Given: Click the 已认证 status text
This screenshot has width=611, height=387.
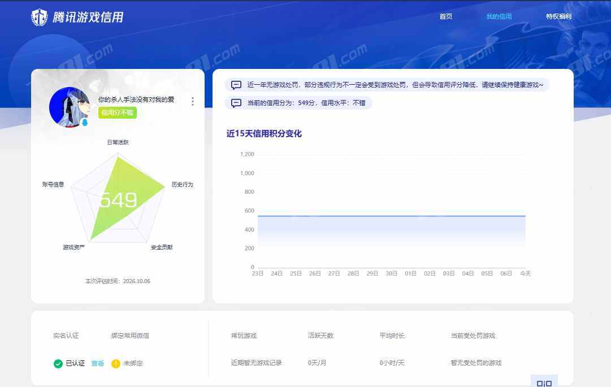Looking at the screenshot, I should click(75, 363).
